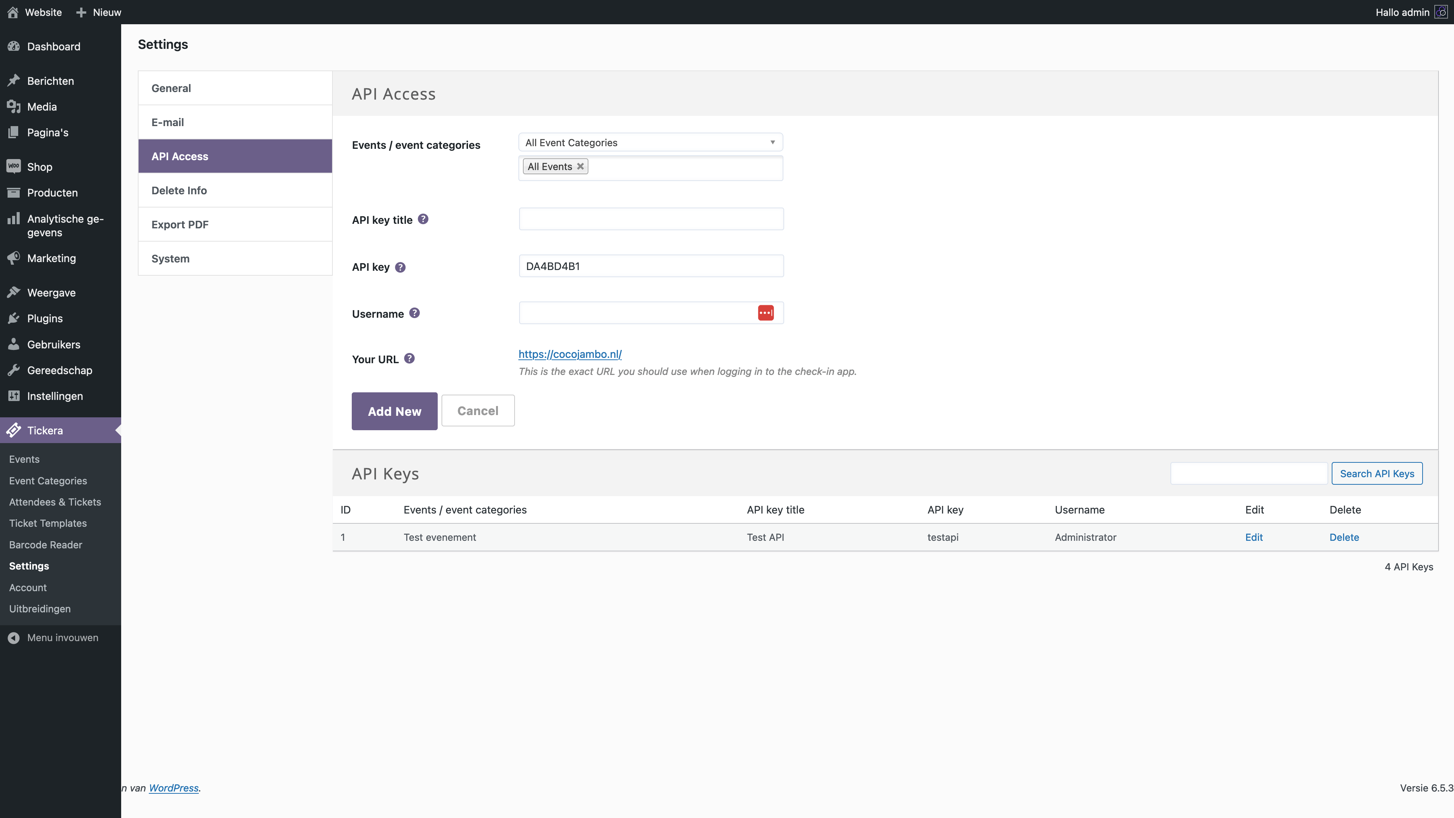Open the admin avatar icon

tap(1440, 12)
